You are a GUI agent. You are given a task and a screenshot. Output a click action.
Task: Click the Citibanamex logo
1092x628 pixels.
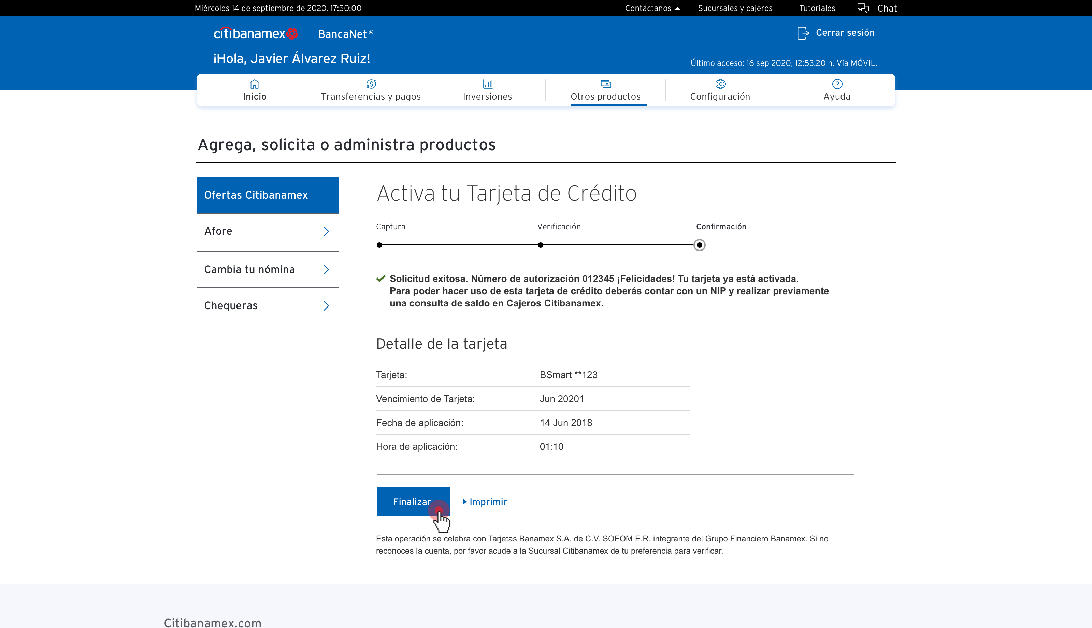click(x=256, y=34)
